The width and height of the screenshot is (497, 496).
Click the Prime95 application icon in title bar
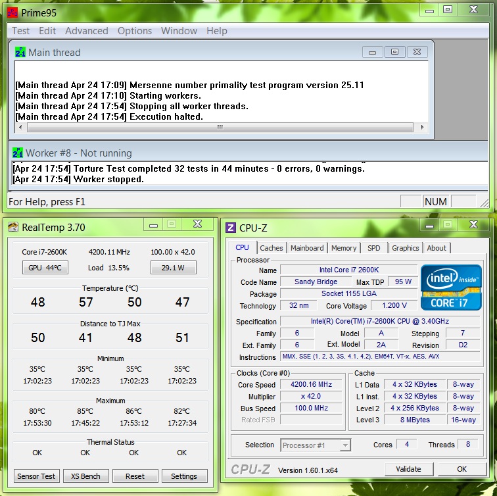pyautogui.click(x=12, y=12)
